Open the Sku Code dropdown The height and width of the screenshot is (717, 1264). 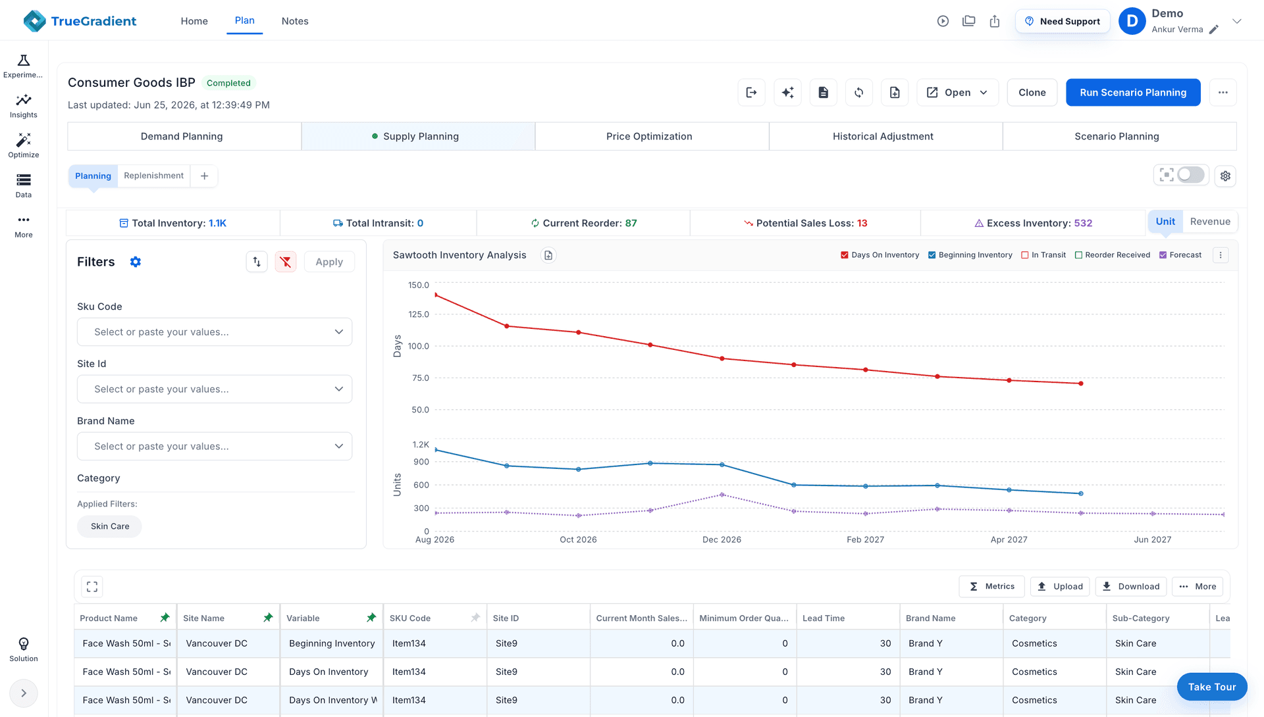215,332
